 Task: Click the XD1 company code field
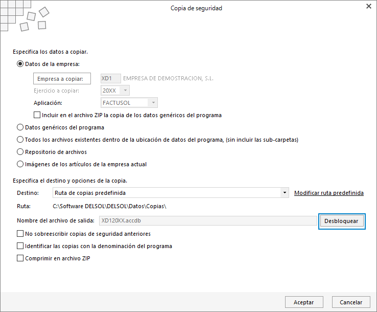point(111,78)
